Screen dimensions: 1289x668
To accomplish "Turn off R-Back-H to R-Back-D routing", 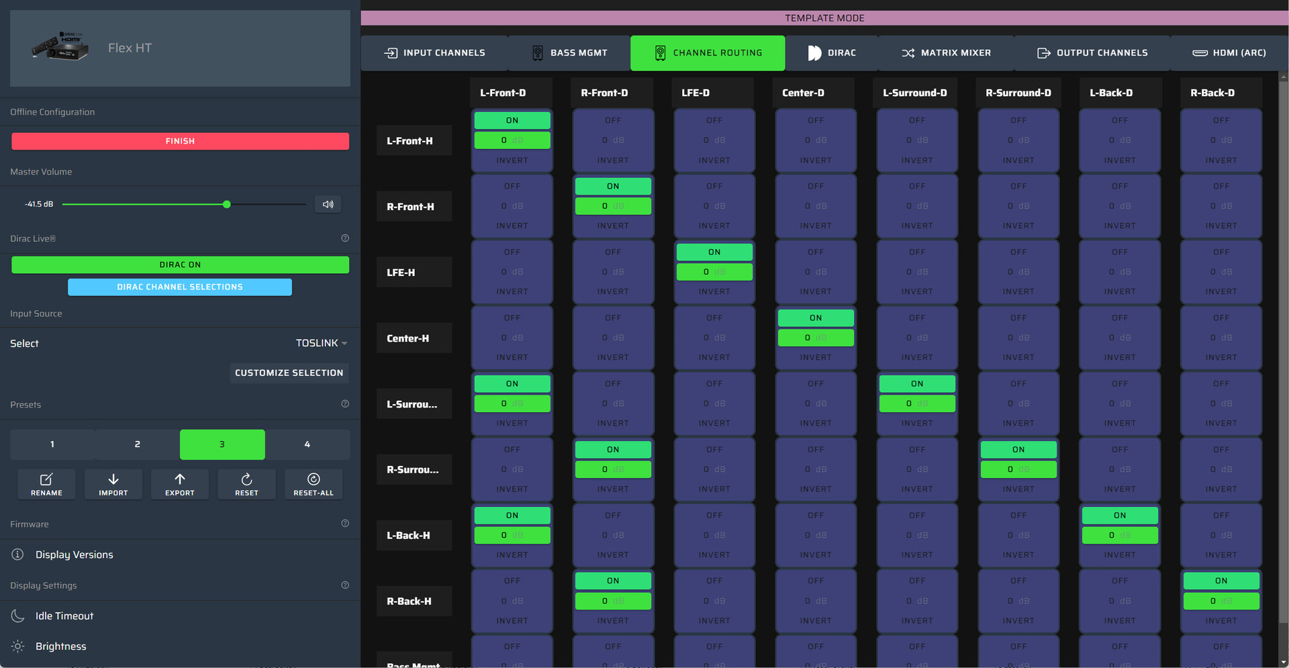I will pyautogui.click(x=1221, y=581).
